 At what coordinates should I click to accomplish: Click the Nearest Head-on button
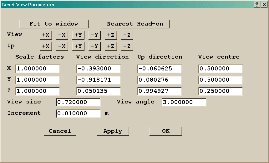(x=135, y=24)
